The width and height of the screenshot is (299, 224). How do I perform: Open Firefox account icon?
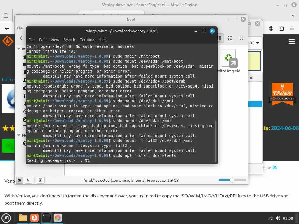point(271,28)
